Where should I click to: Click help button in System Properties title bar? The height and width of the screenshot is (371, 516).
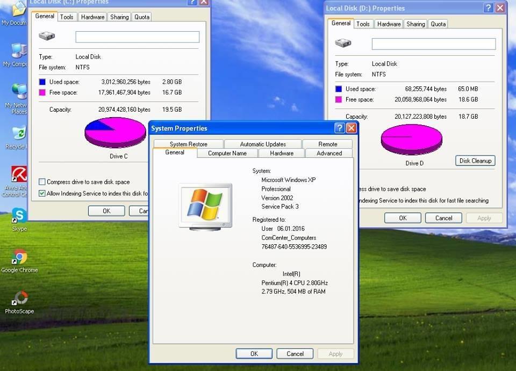click(x=339, y=128)
